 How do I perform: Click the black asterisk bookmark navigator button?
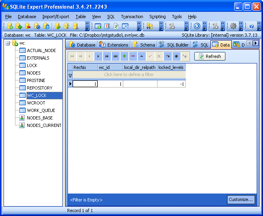(176, 56)
